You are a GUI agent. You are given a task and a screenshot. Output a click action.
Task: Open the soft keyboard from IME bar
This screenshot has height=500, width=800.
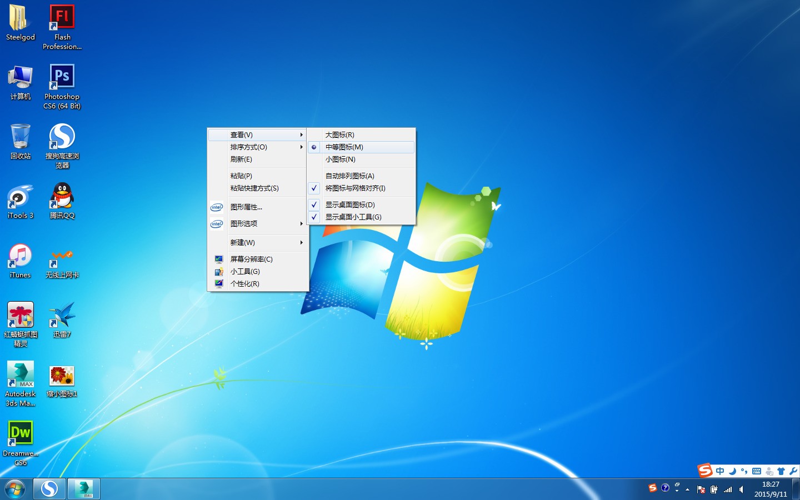coord(757,471)
